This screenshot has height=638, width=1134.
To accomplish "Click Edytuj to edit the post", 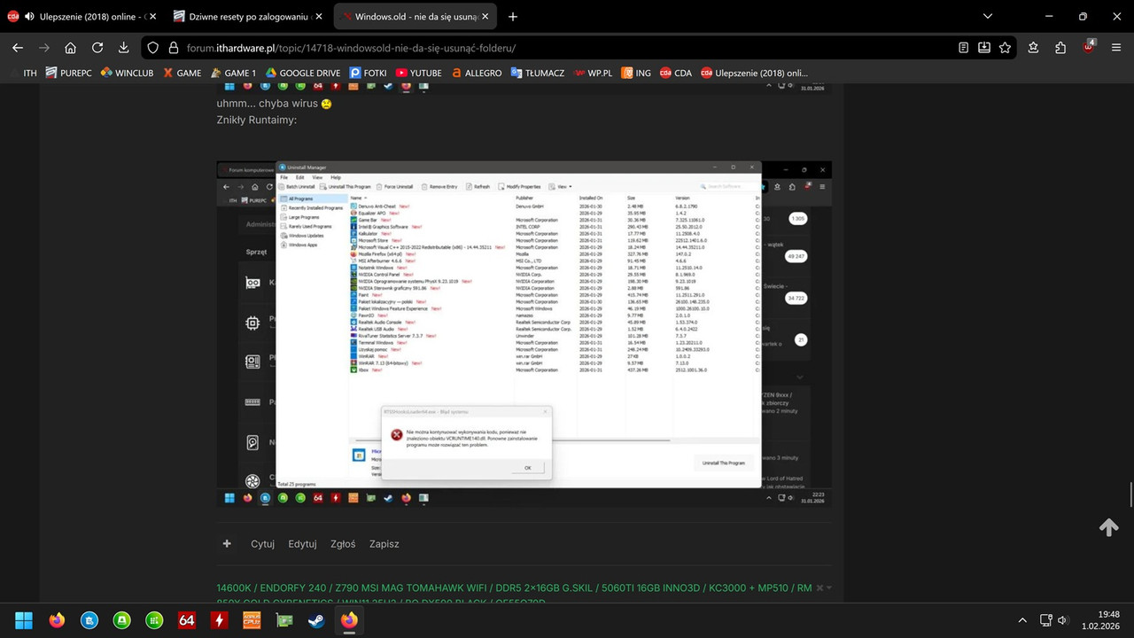I will click(x=302, y=544).
